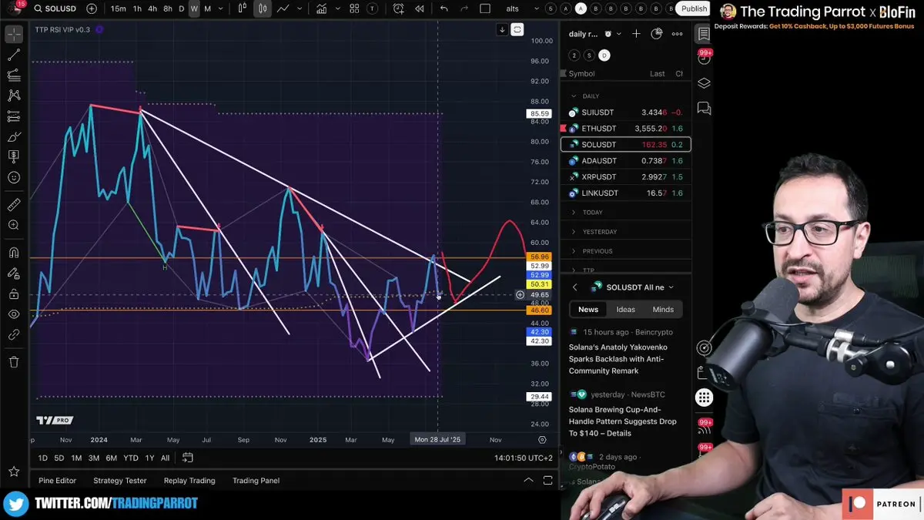Toggle stay in drawing mode
Screen dimensions: 924x520
point(14,273)
